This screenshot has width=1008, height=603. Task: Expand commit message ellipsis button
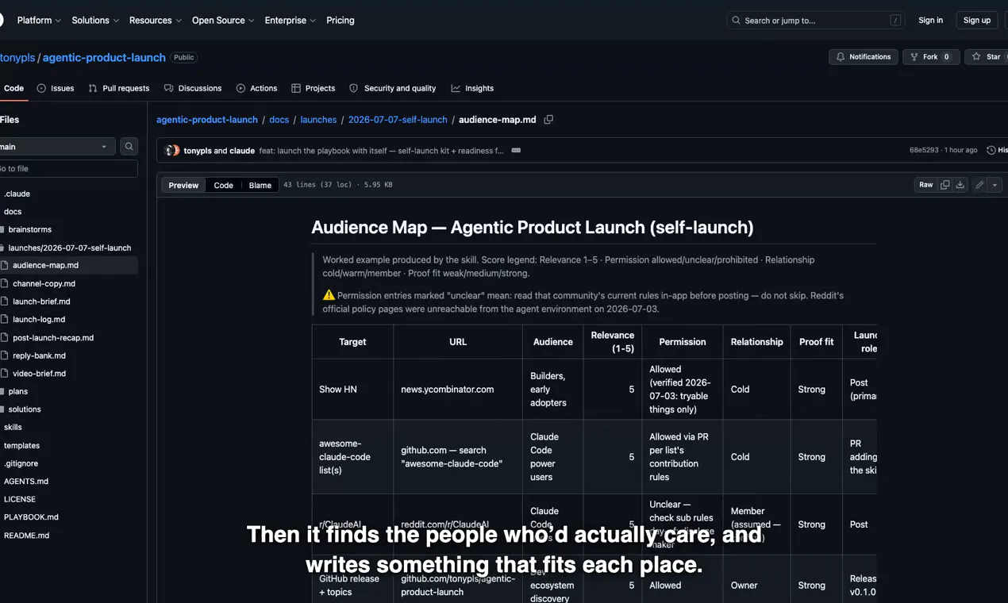pyautogui.click(x=516, y=150)
